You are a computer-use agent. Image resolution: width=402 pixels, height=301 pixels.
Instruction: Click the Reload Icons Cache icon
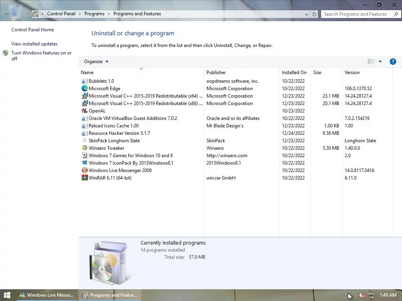[85, 126]
